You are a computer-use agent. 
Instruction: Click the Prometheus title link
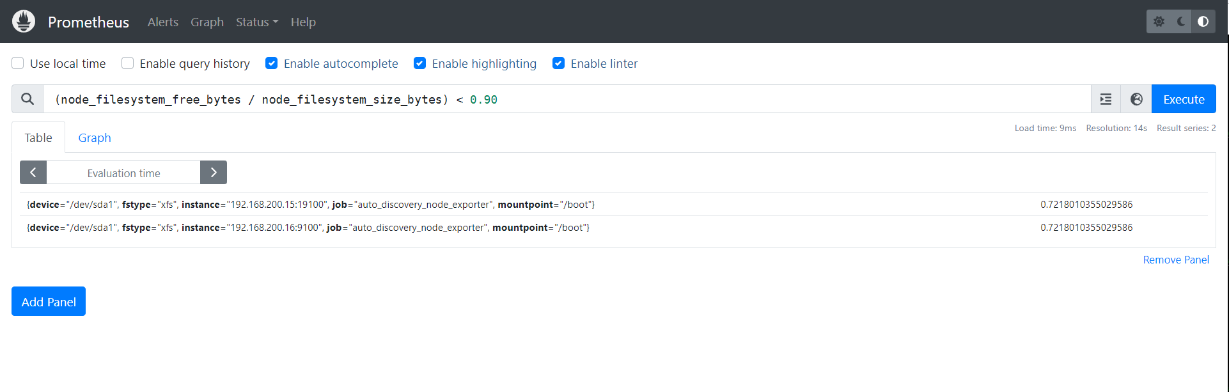(88, 22)
